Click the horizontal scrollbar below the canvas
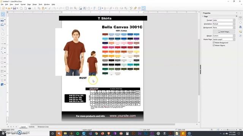 (x=102, y=124)
